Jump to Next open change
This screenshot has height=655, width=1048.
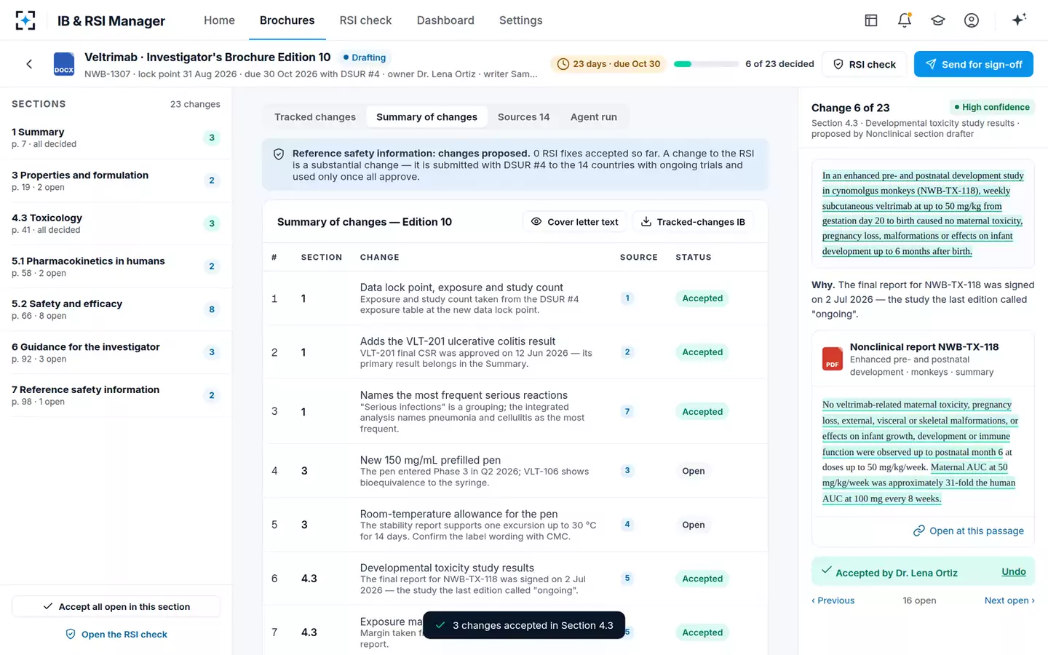(1009, 600)
